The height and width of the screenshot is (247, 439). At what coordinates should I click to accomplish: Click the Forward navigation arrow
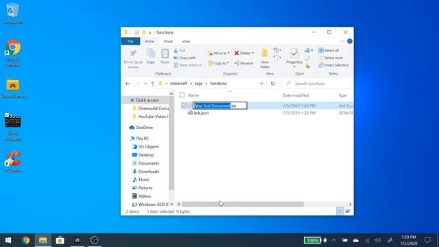(x=137, y=84)
